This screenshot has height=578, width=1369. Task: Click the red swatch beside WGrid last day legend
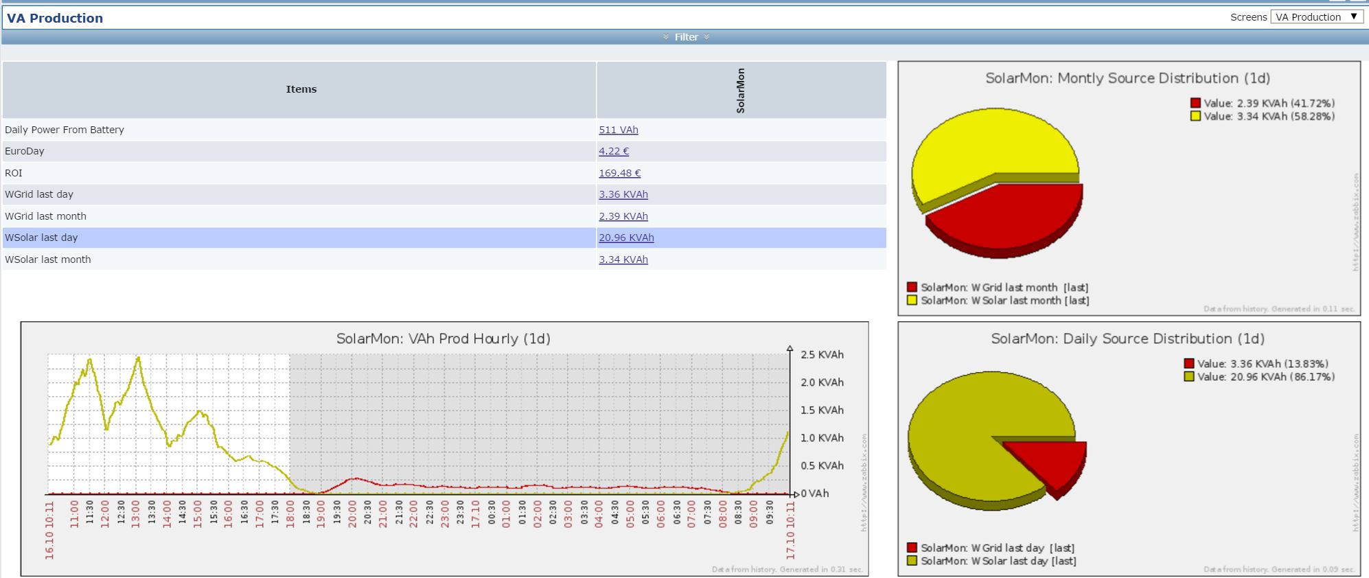point(912,548)
